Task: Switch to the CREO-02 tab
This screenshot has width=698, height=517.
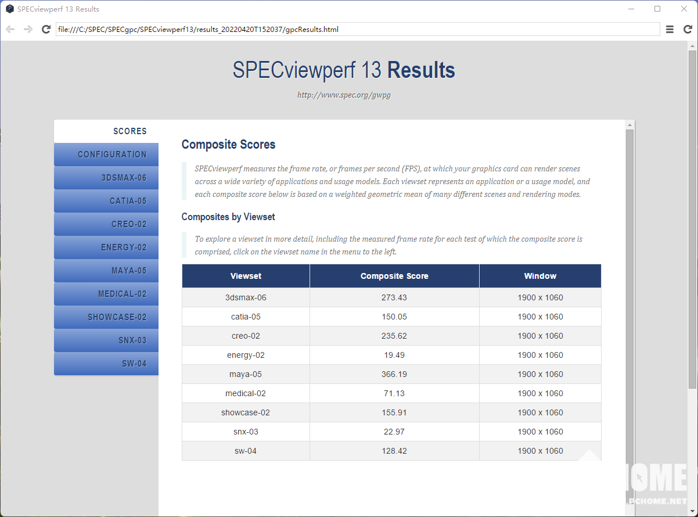Action: click(x=106, y=224)
